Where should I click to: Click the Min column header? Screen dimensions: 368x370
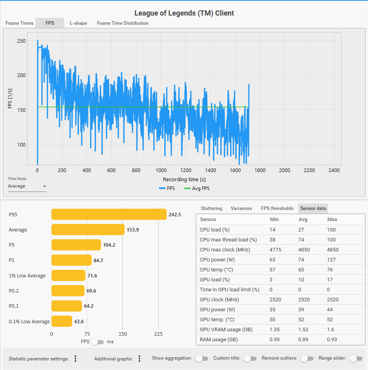pyautogui.click(x=274, y=220)
